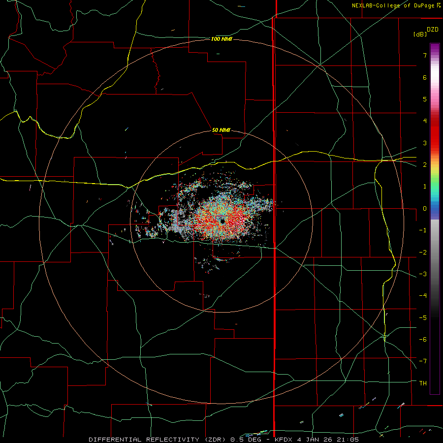The height and width of the screenshot is (443, 443).
Task: Click the -6 value on color scale
Action: tap(423, 340)
